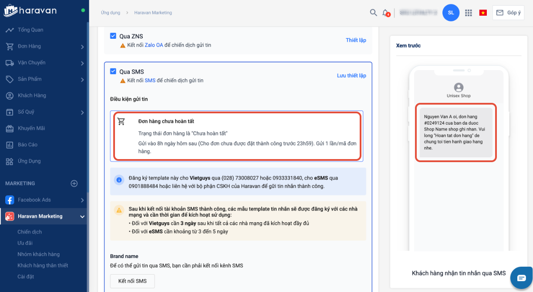Open search with the magnifier icon
533x292 pixels.
373,13
